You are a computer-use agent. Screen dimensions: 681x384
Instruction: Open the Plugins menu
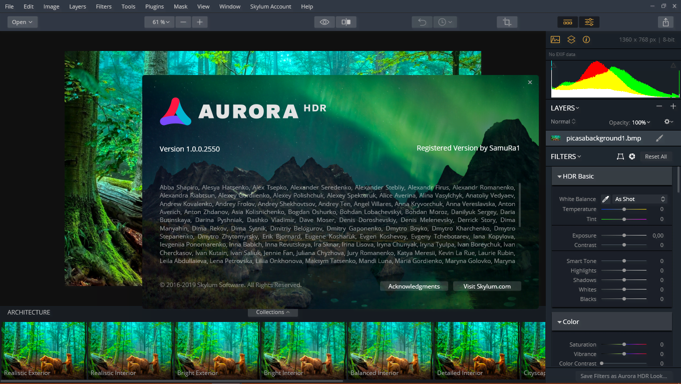[x=155, y=6]
